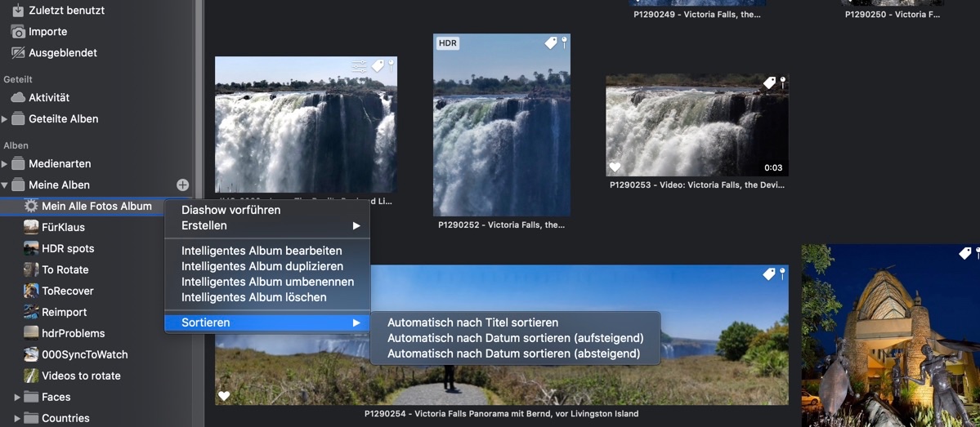The width and height of the screenshot is (980, 427).
Task: Click the keyword tag icon on P1290252
Action: [x=551, y=43]
